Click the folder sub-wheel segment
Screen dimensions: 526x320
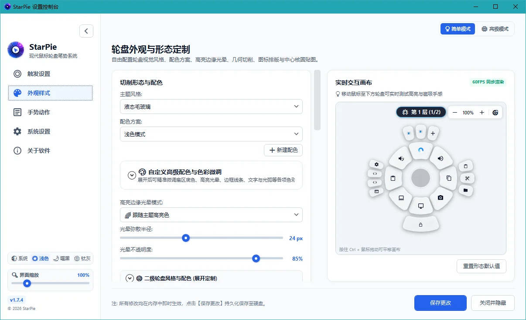click(x=465, y=190)
